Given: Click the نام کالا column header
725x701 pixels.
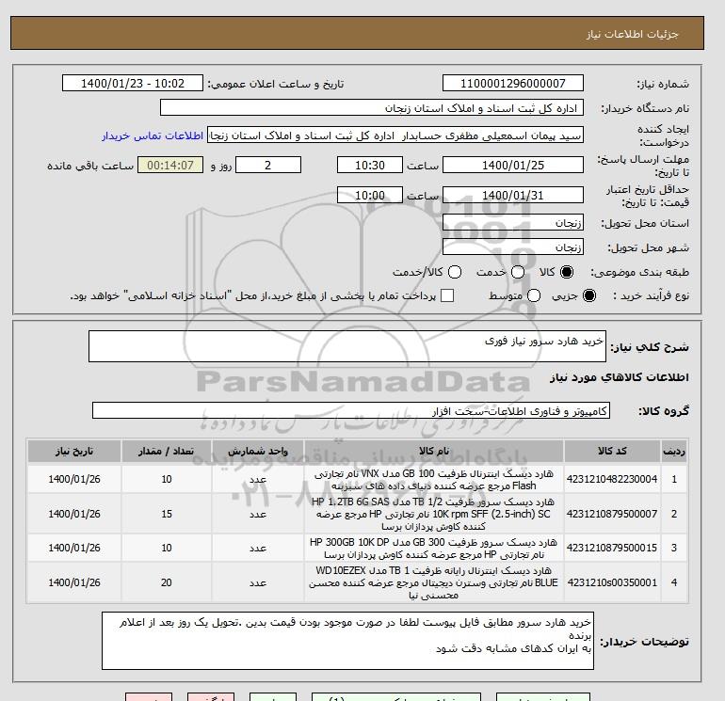Looking at the screenshot, I should 434,451.
